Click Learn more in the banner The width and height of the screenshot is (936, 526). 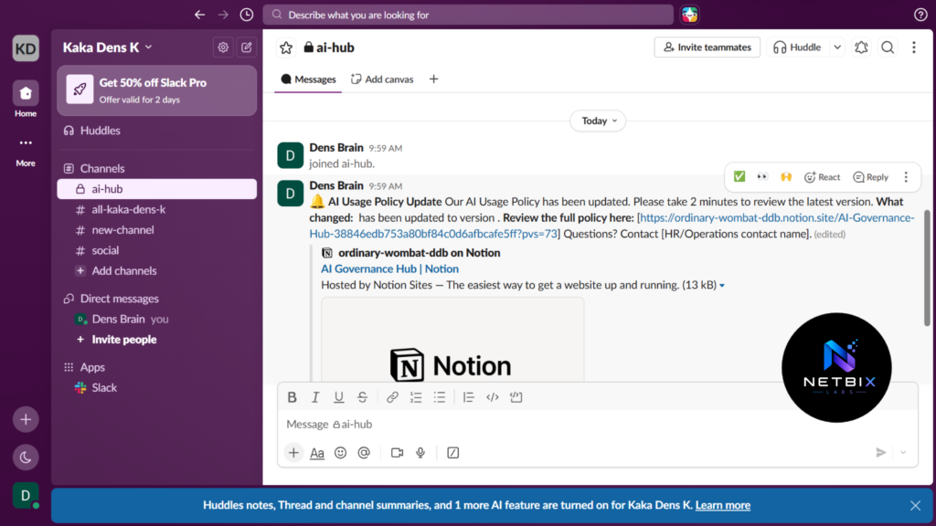(x=723, y=505)
